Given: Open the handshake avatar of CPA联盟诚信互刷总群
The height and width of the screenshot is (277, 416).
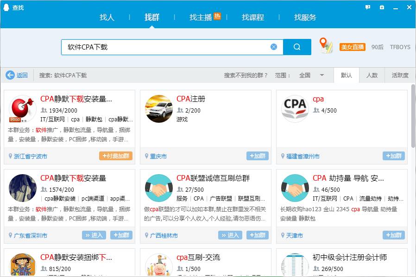Looking at the screenshot, I should 158,188.
